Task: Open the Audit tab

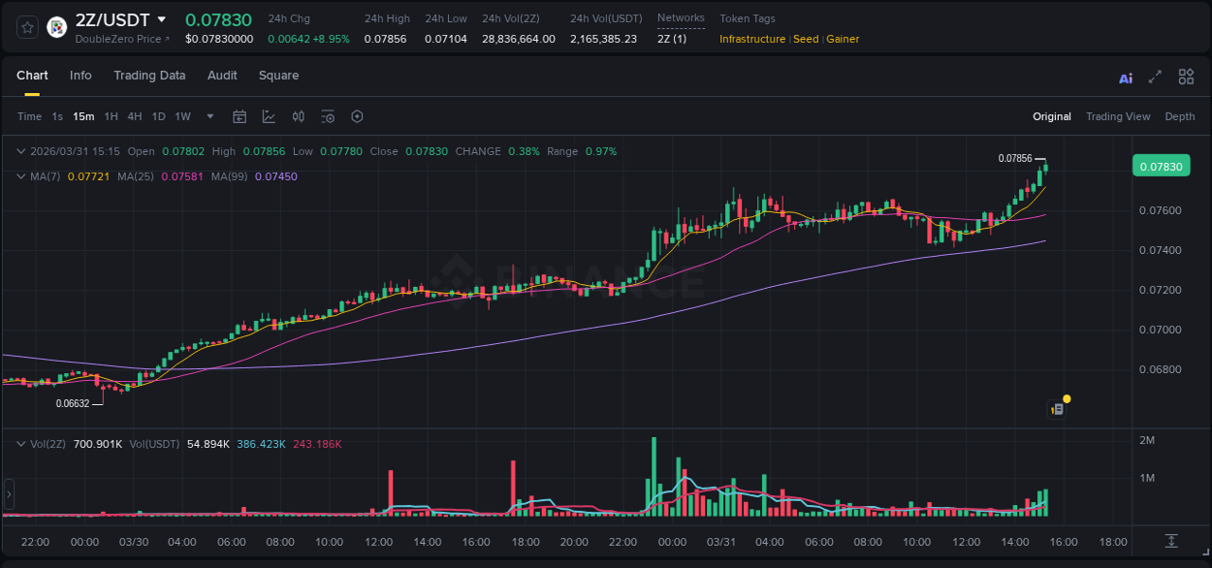Action: coord(222,76)
